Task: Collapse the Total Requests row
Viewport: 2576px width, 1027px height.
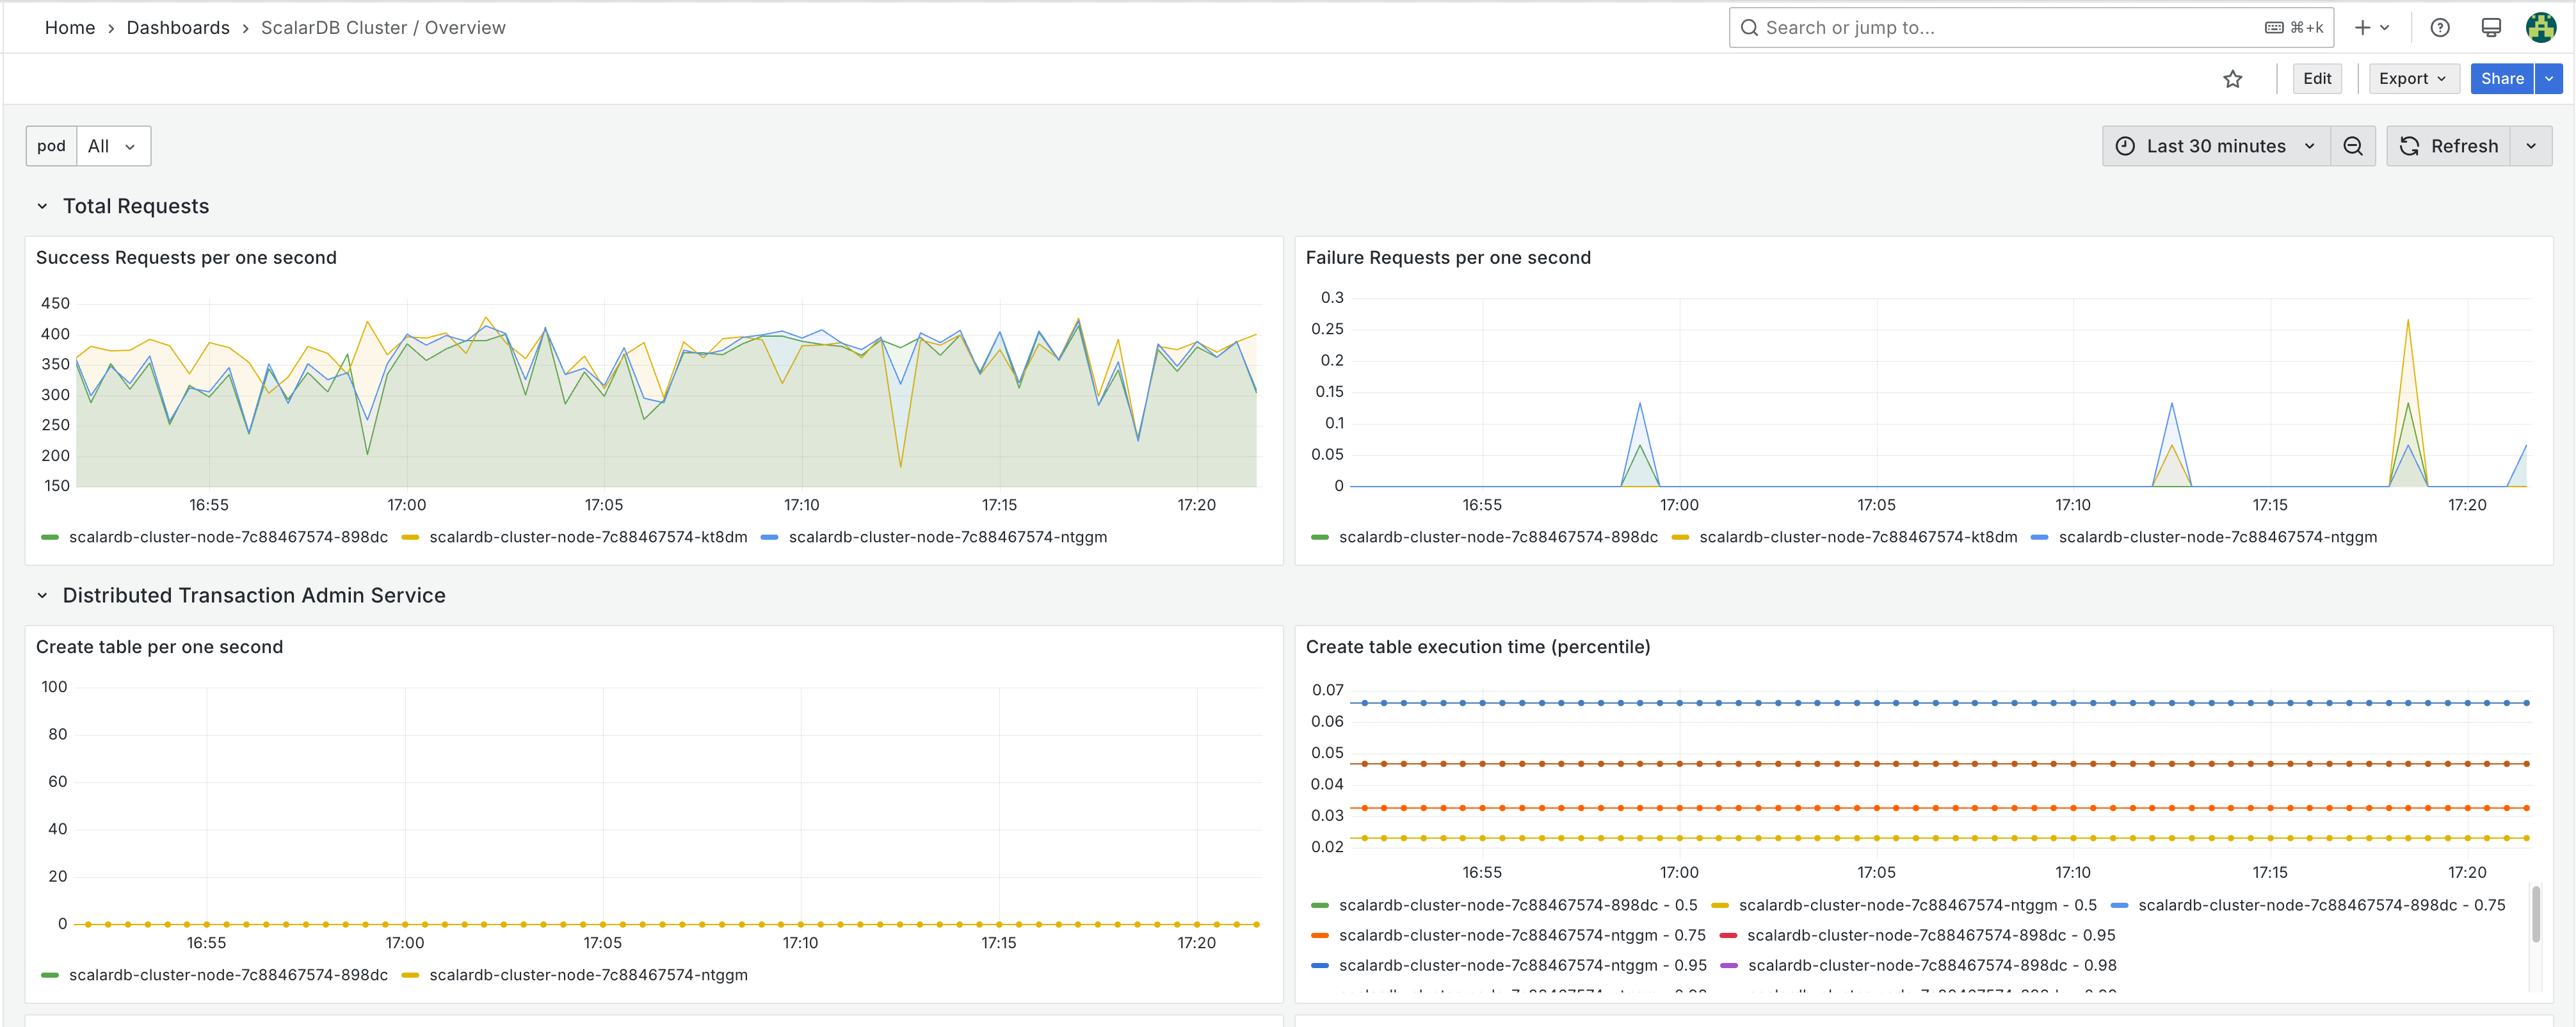Action: coord(42,206)
